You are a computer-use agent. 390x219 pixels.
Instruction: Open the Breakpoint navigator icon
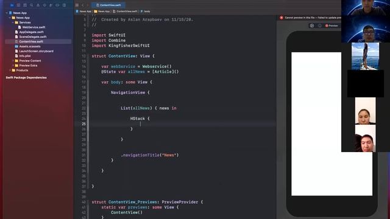click(57, 5)
